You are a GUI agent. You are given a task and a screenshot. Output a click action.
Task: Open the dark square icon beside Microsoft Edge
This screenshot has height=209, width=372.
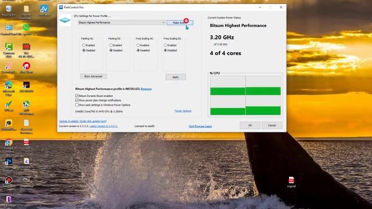[x=26, y=87]
